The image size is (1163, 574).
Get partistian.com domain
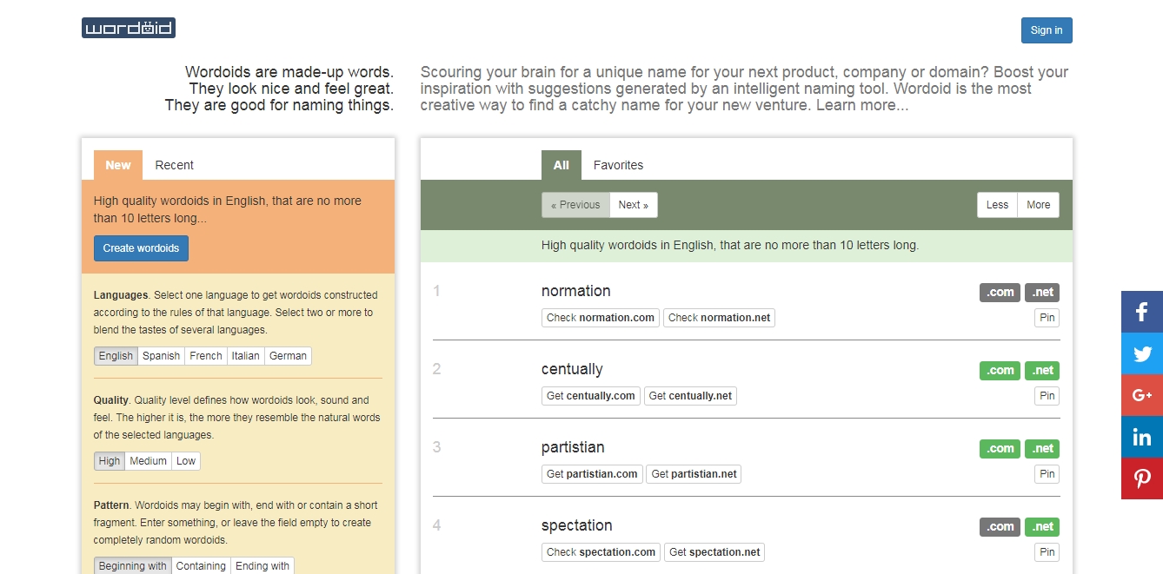coord(592,474)
